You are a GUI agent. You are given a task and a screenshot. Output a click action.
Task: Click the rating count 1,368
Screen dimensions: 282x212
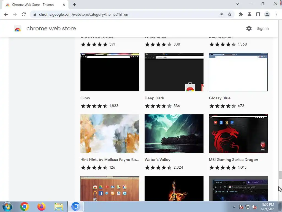click(242, 44)
